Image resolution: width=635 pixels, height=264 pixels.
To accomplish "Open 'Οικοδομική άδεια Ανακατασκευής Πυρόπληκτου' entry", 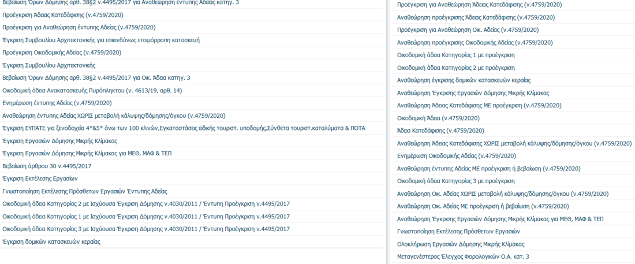I will click(x=92, y=91).
